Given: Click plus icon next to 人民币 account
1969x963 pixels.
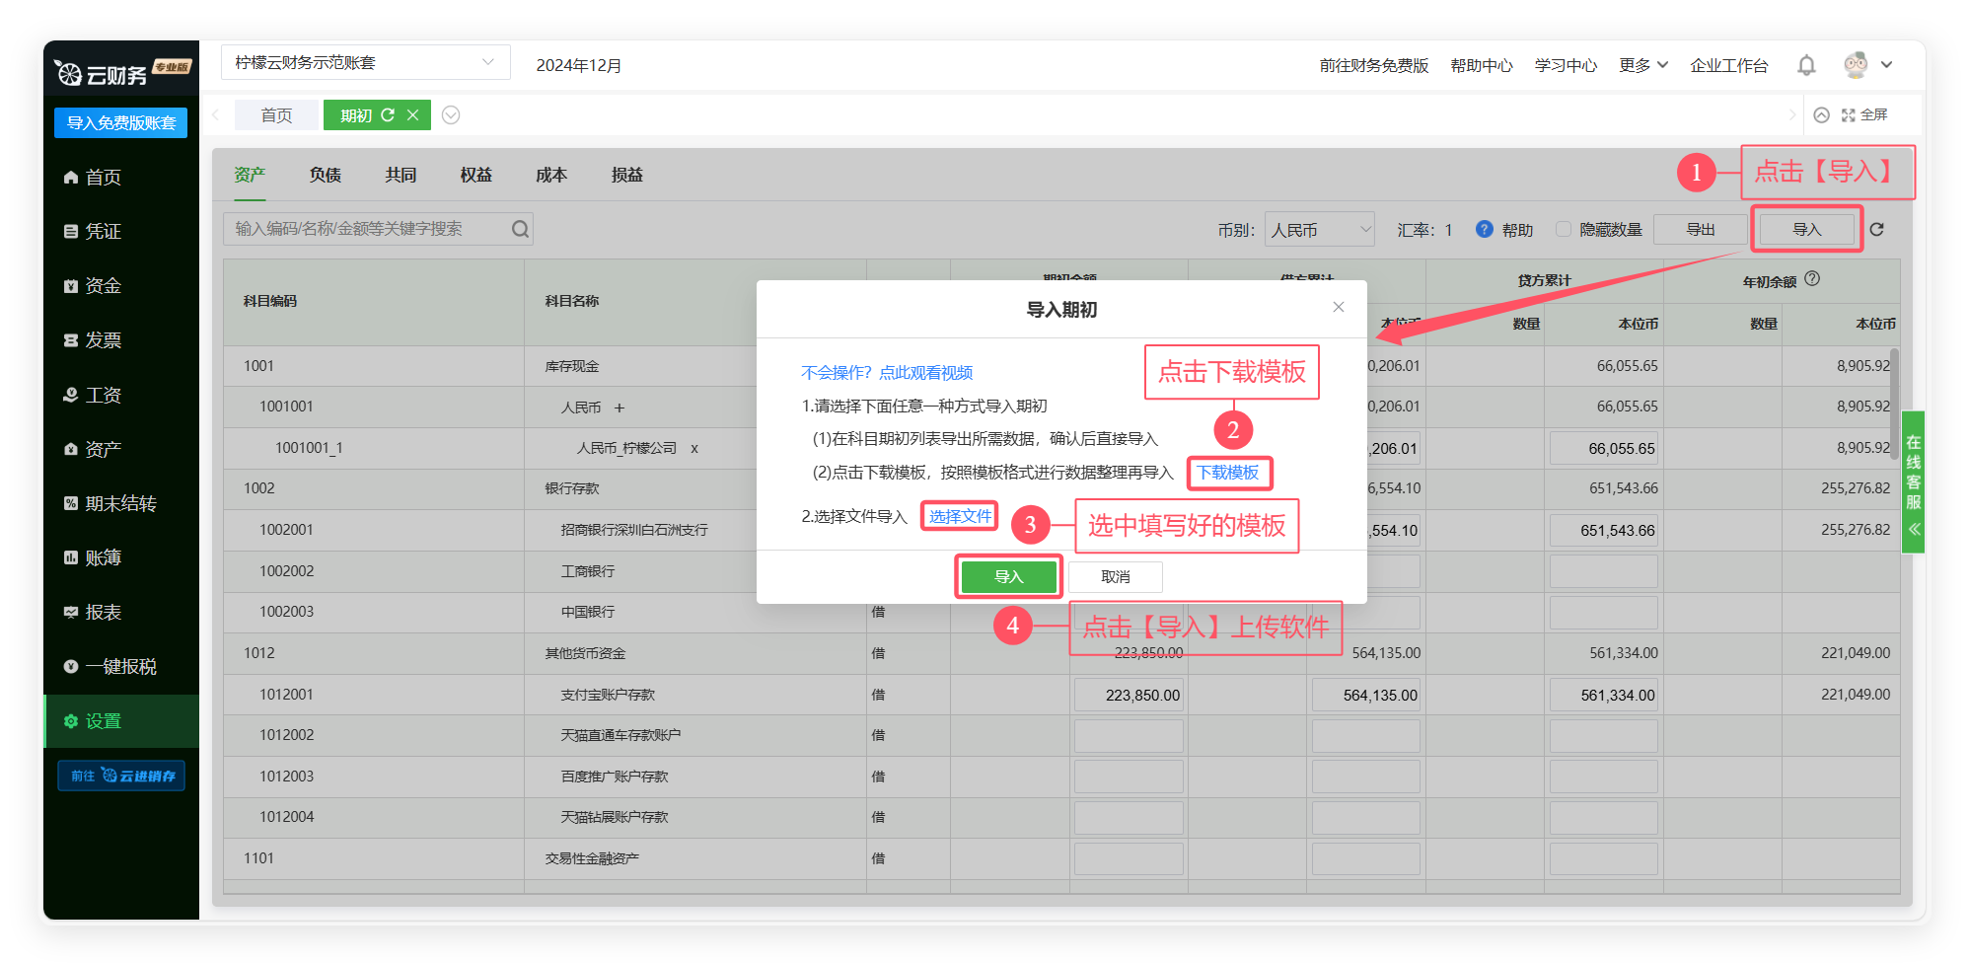Looking at the screenshot, I should (x=620, y=407).
